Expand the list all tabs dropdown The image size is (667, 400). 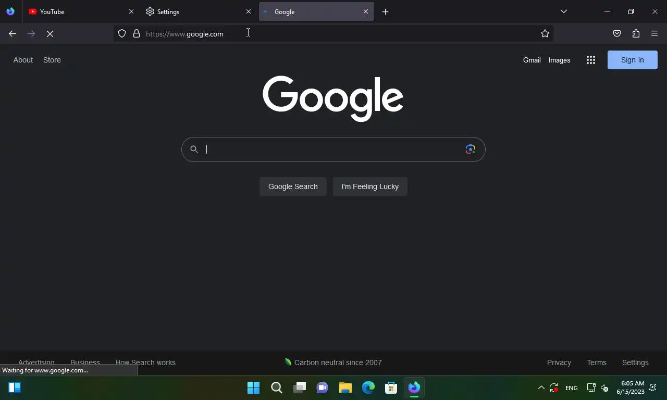click(564, 11)
